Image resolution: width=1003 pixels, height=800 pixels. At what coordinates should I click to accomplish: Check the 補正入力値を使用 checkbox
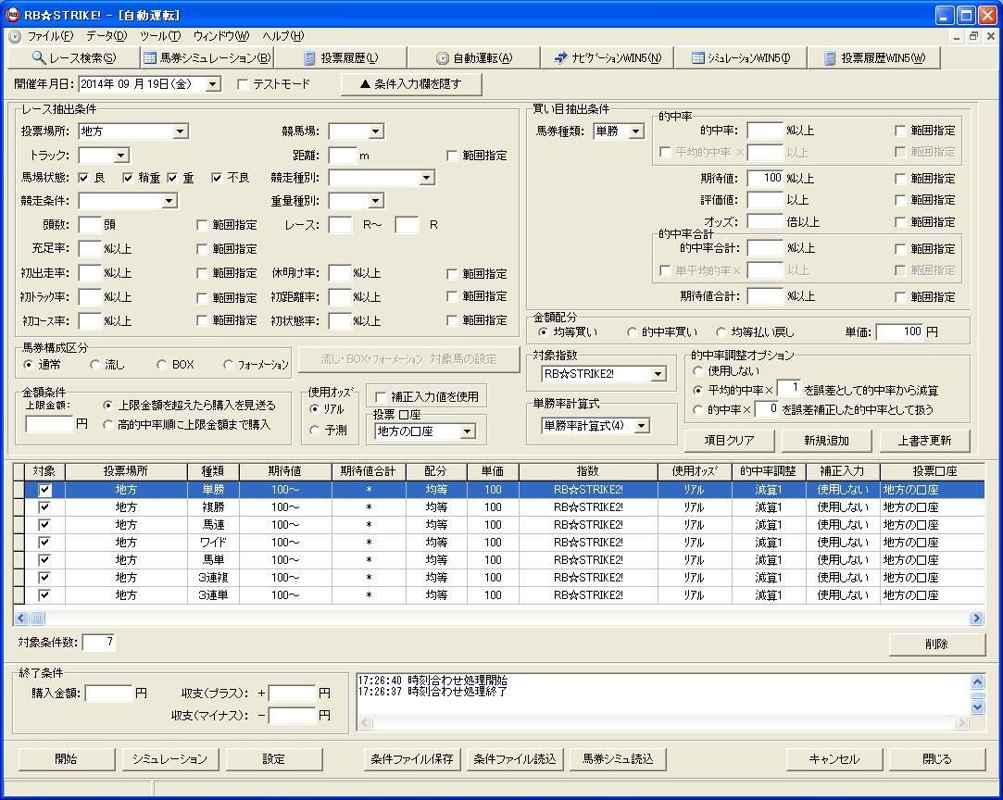tap(381, 397)
